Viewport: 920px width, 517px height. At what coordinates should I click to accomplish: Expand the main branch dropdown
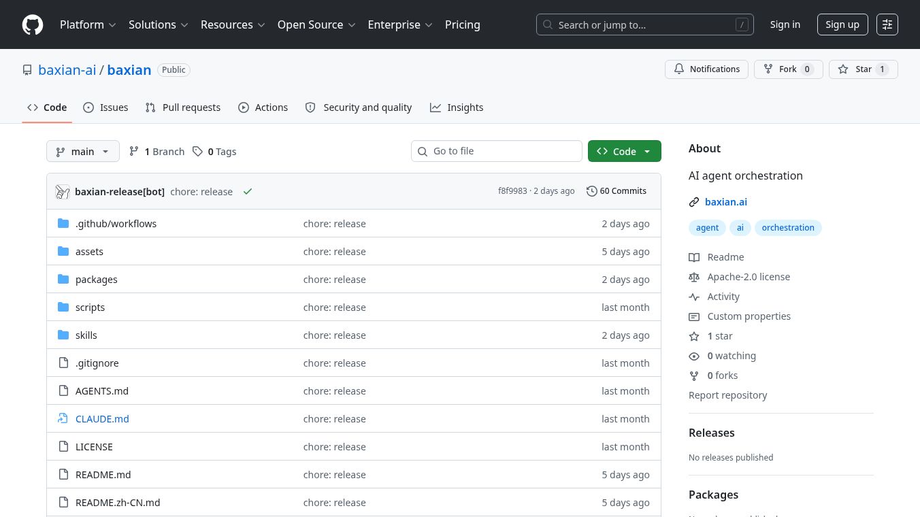tap(83, 151)
